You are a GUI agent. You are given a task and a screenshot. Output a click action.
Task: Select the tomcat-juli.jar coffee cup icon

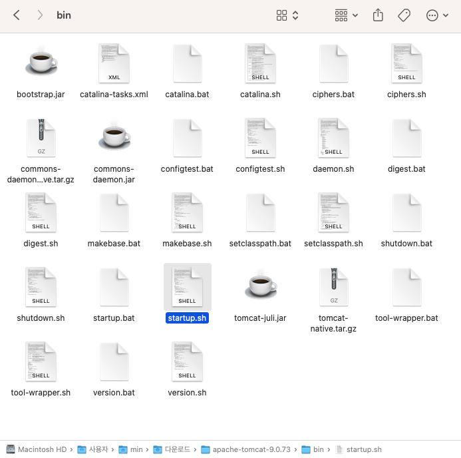click(x=261, y=286)
